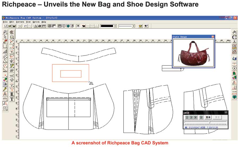The height and width of the screenshot is (147, 239).
Task: Select the zoom magnifier tool
Action: click(5, 32)
